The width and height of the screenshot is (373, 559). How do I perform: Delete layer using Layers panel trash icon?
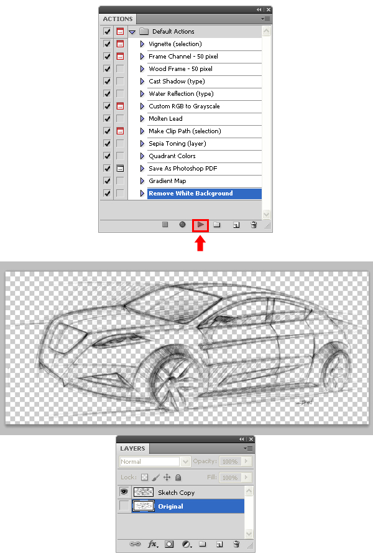(x=236, y=544)
